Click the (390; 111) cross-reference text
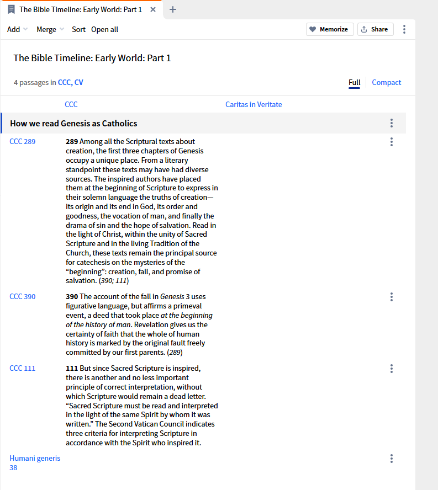 tap(114, 281)
